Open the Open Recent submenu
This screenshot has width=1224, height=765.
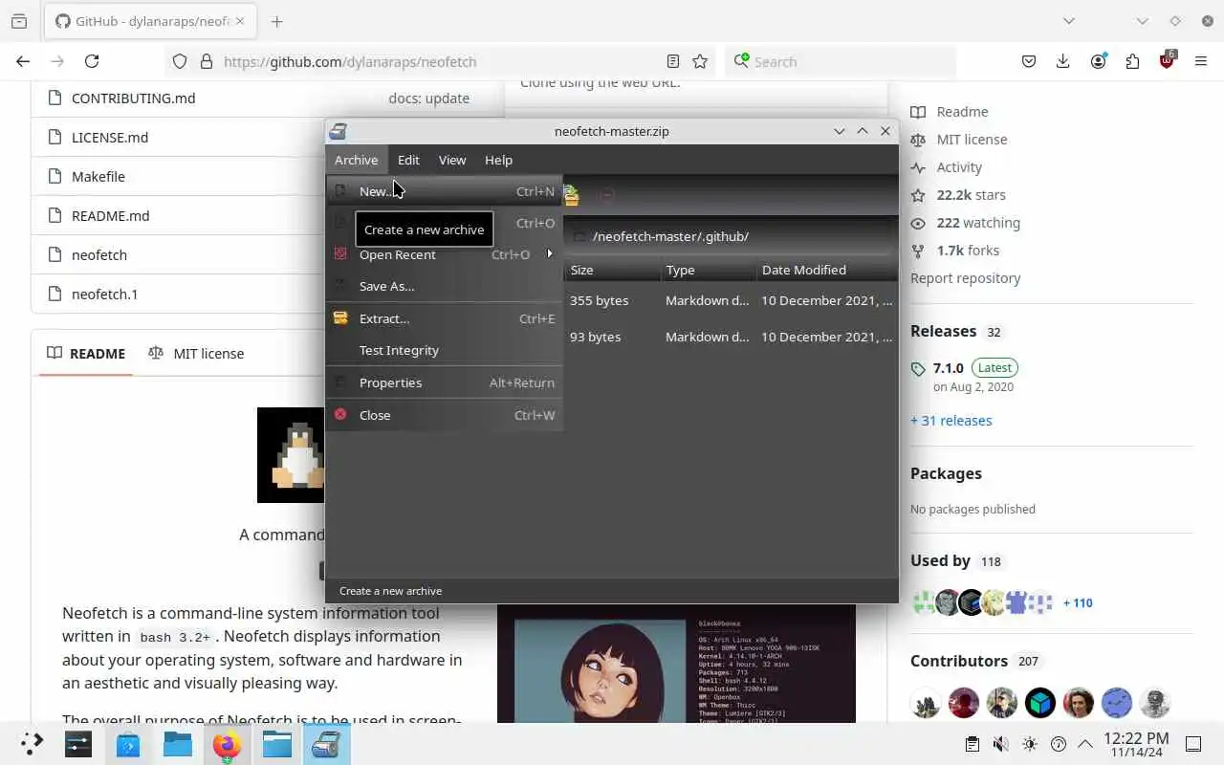(x=444, y=254)
